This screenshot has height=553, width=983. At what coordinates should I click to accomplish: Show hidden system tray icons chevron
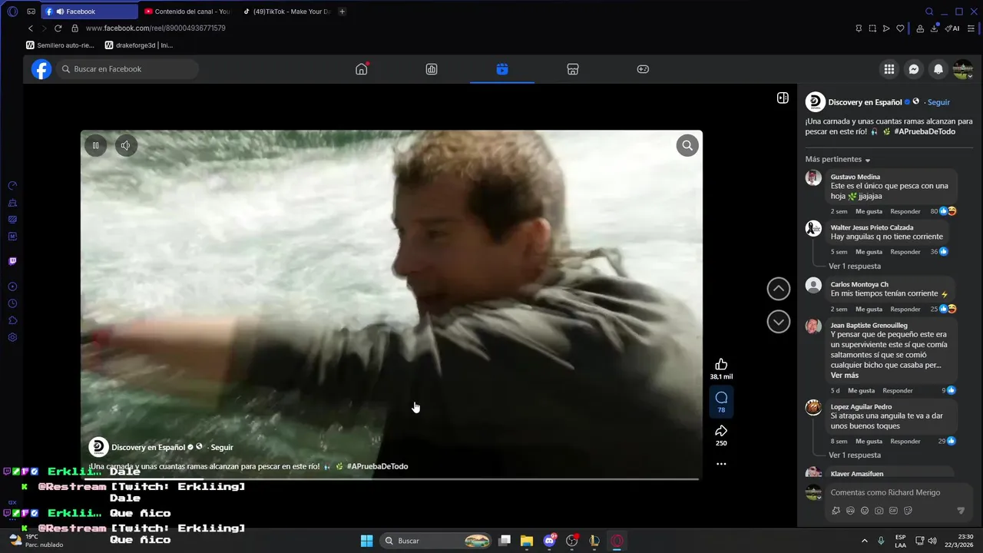[x=865, y=541]
